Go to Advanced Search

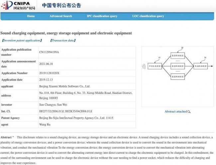click(x=61, y=16)
